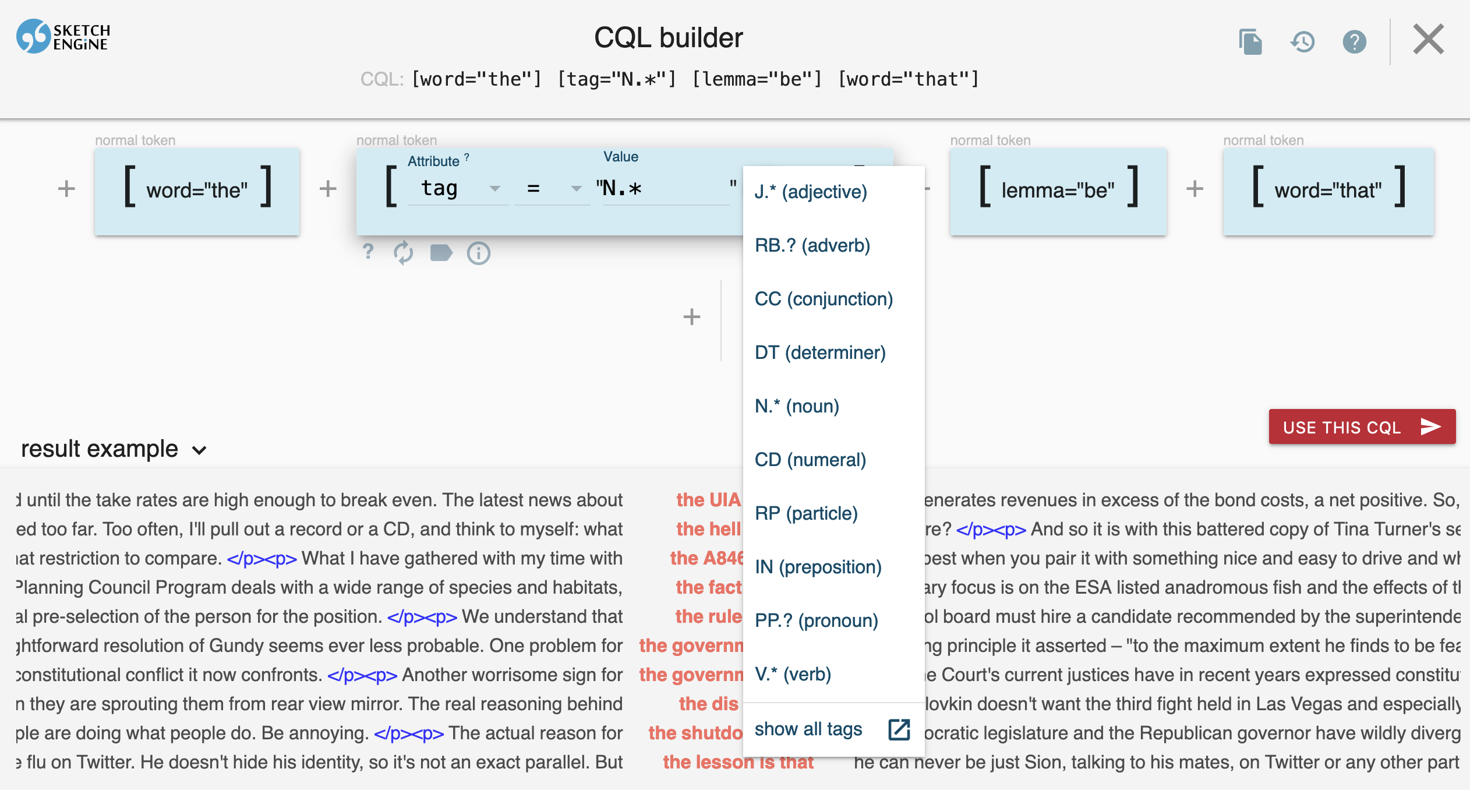
Task: Open the help question mark icon
Action: (x=1354, y=42)
